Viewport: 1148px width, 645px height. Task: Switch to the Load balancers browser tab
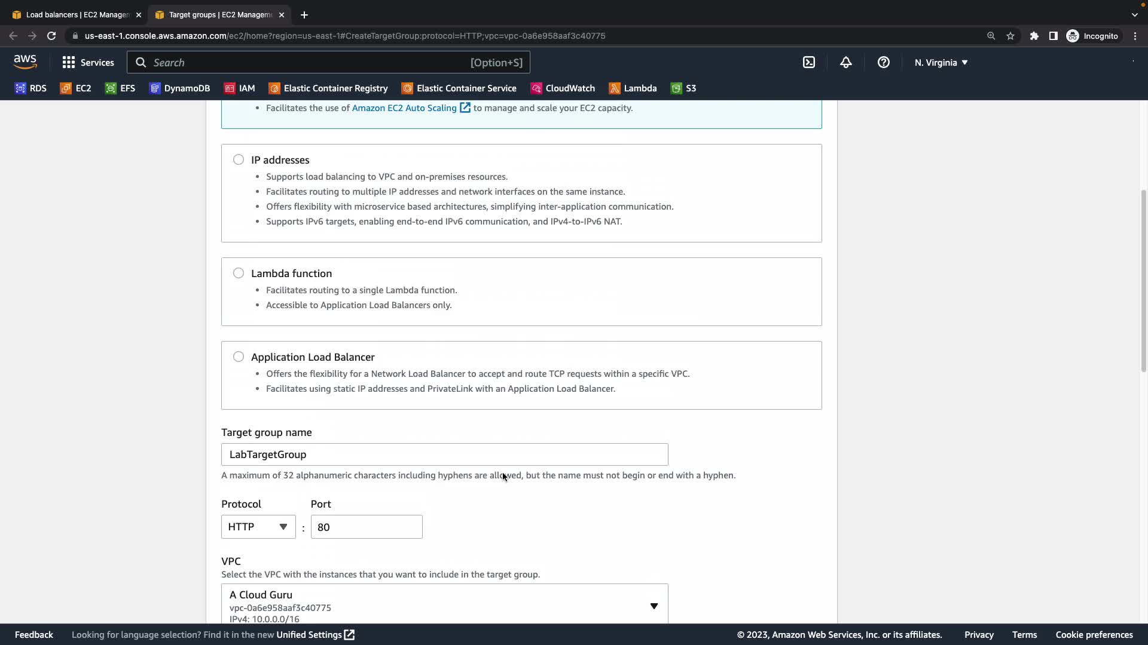pyautogui.click(x=77, y=14)
